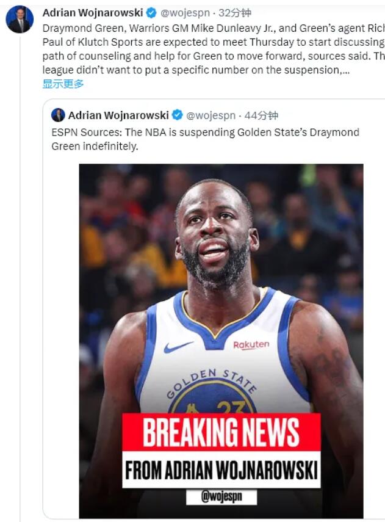This screenshot has width=385, height=522.
Task: Click the Rakuten logo on the jersey
Action: point(251,345)
